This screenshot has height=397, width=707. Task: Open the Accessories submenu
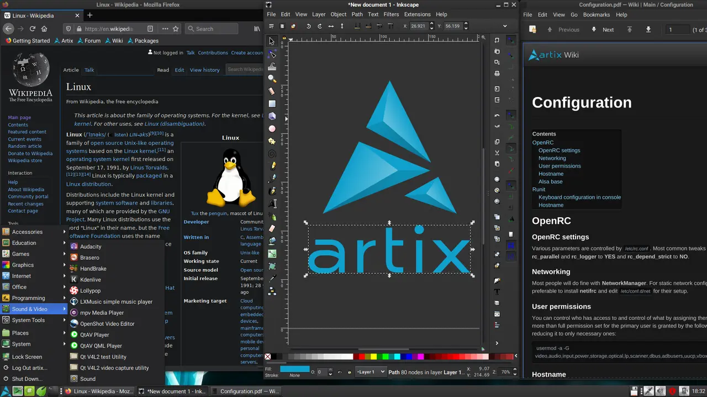point(34,232)
